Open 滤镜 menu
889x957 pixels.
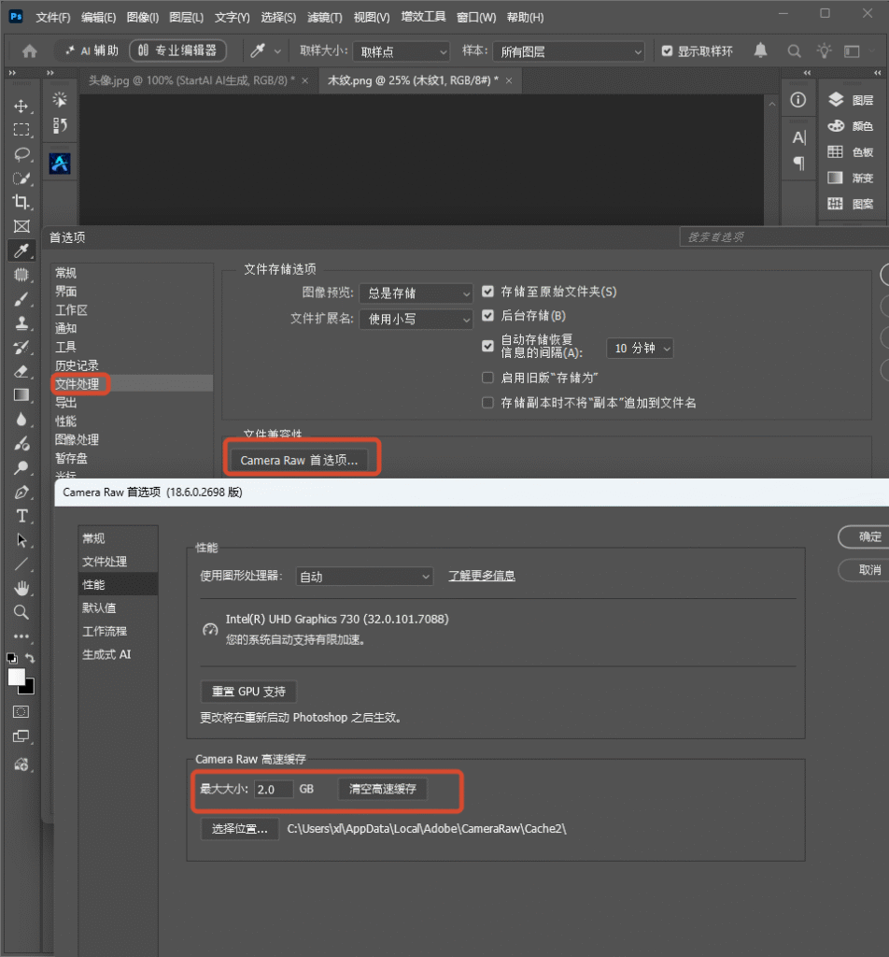click(324, 17)
